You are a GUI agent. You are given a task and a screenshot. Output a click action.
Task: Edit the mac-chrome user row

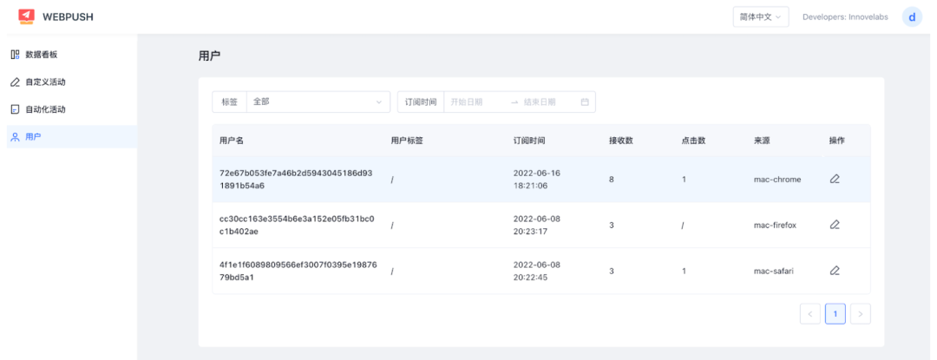[x=835, y=180]
